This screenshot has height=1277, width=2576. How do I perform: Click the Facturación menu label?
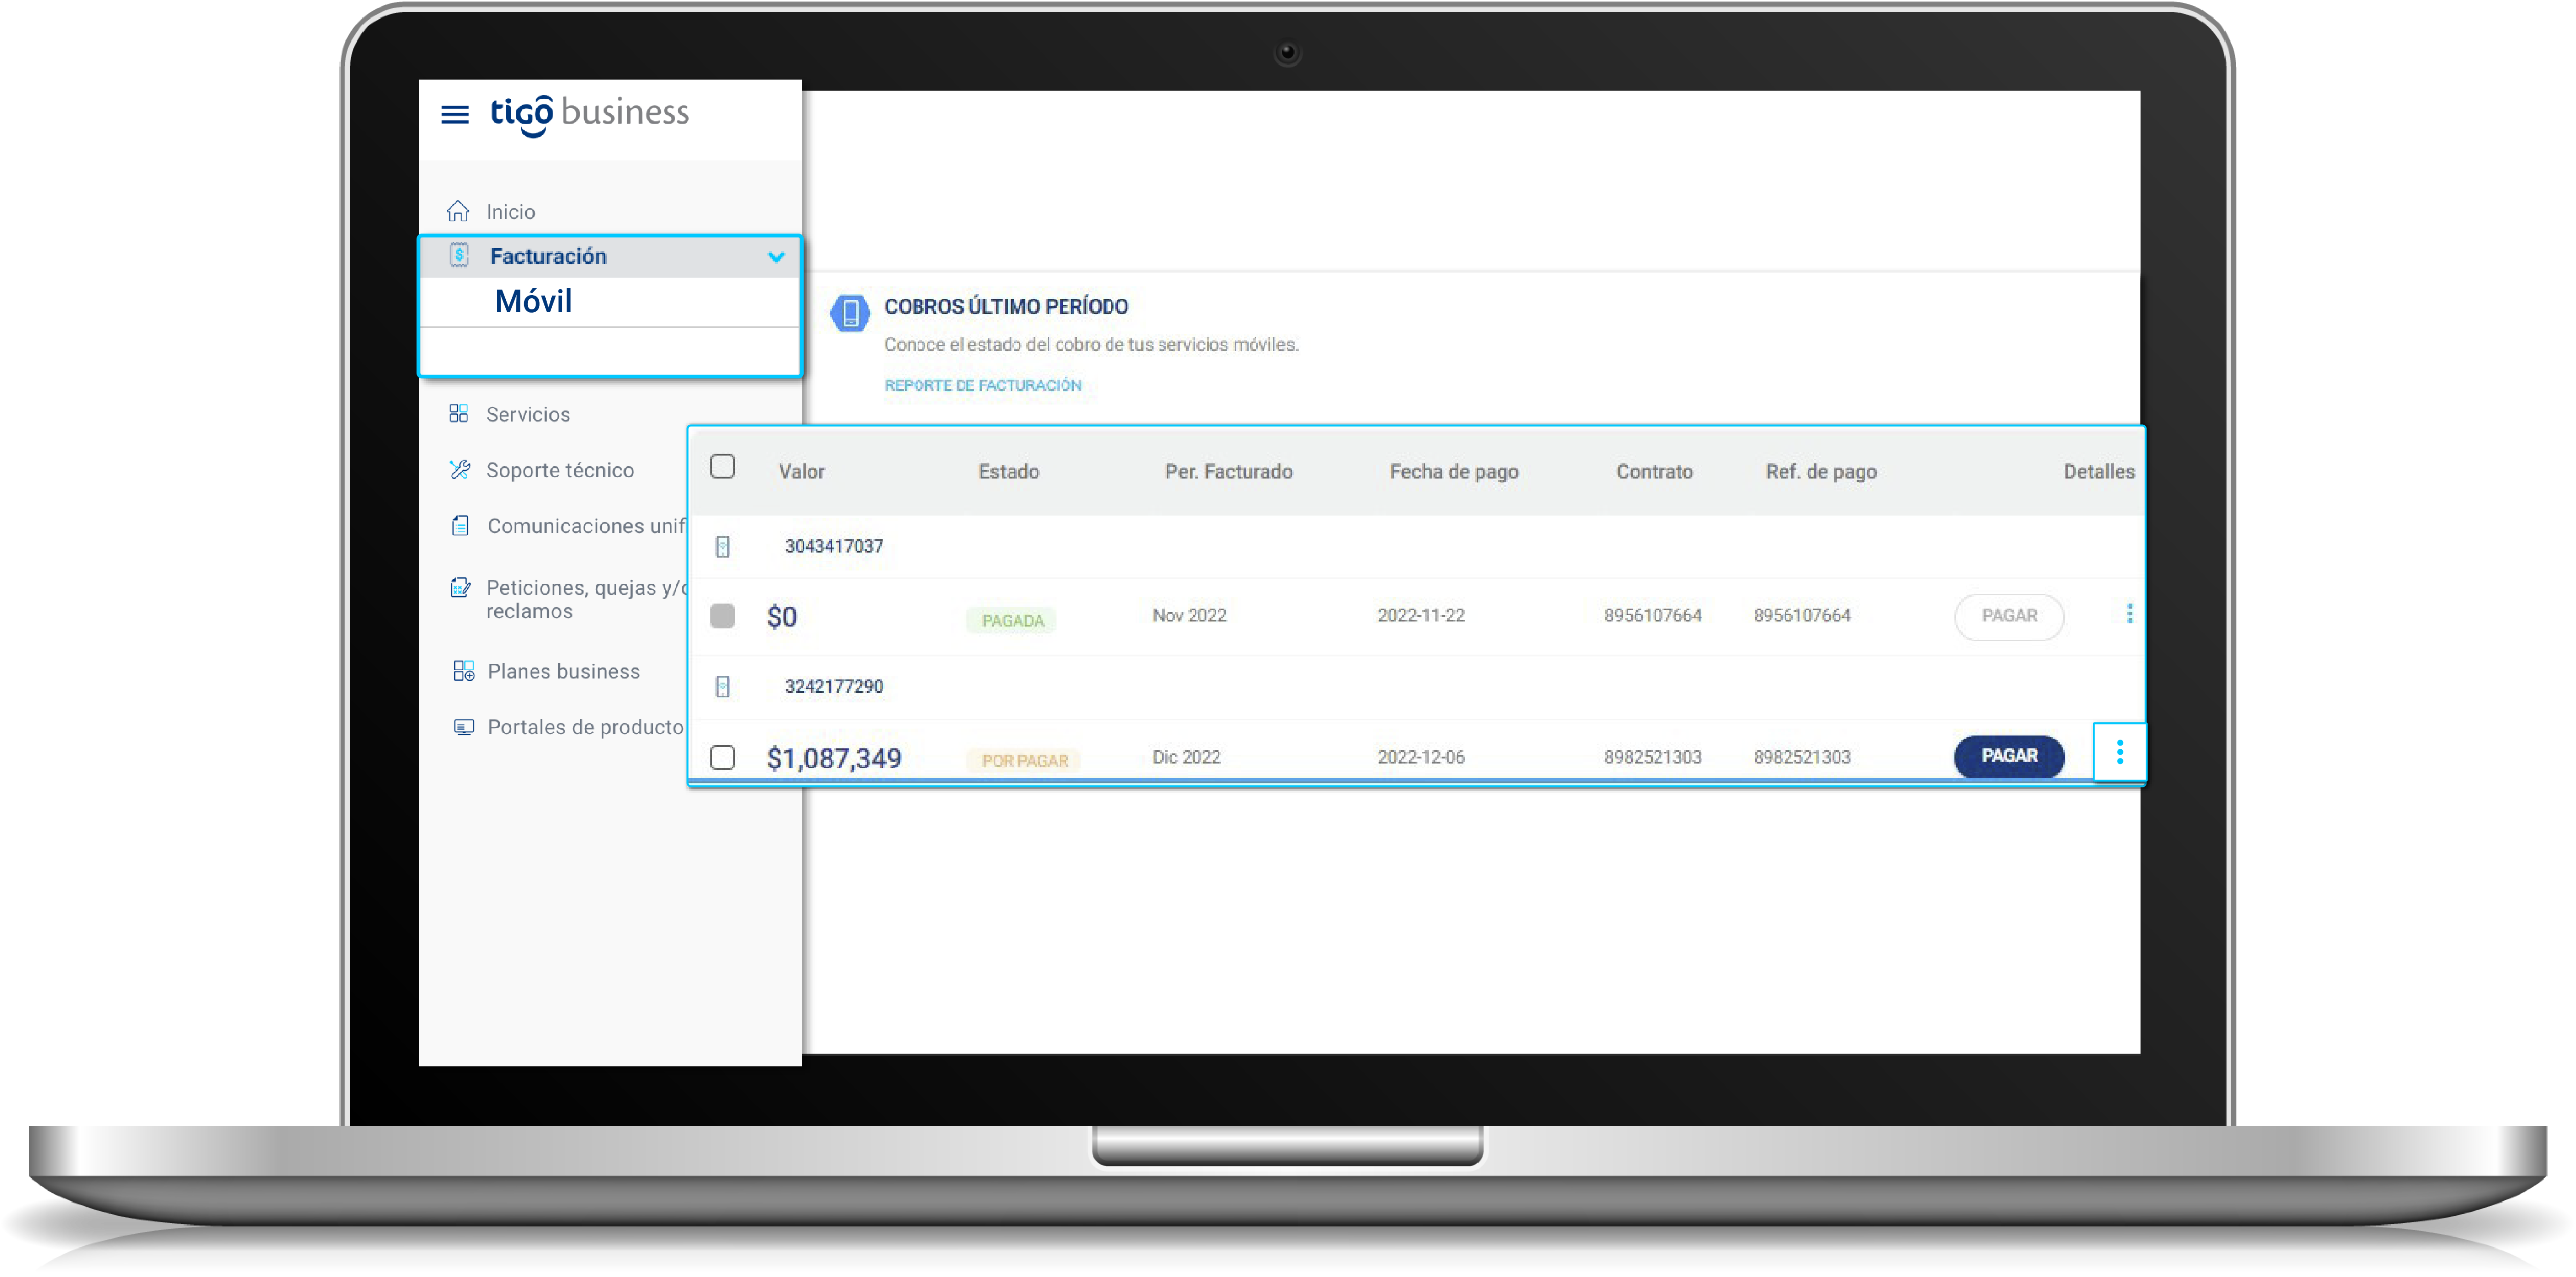click(548, 256)
